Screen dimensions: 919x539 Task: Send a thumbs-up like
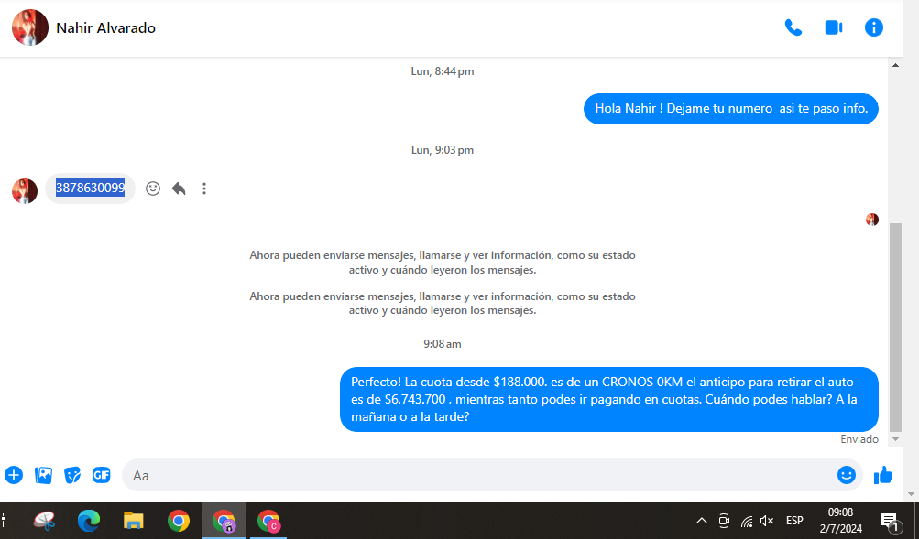[x=883, y=475]
